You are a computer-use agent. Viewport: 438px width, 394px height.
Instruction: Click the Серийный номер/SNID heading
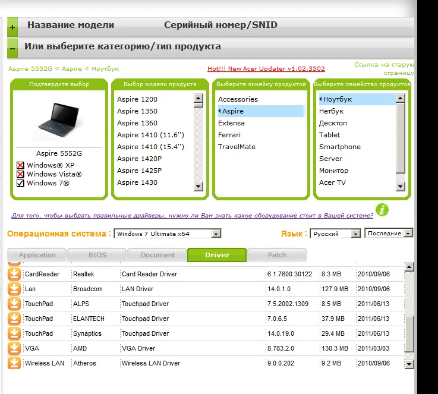tap(220, 25)
